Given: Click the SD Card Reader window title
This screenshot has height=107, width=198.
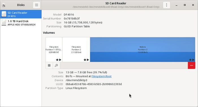Looking at the screenshot, I should pos(116,3).
